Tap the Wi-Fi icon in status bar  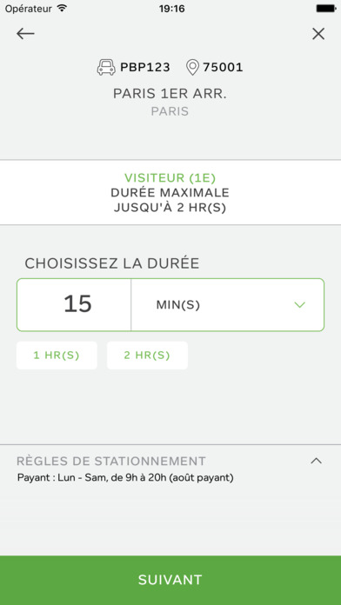click(62, 8)
